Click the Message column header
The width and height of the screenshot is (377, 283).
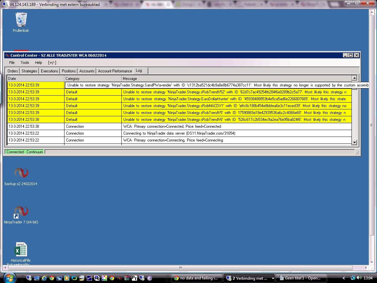click(236, 79)
